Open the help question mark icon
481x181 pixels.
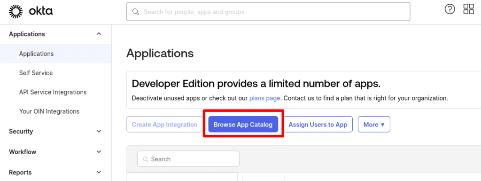(x=450, y=9)
